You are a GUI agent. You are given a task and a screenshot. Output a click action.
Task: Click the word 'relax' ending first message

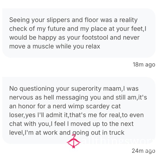(x=93, y=46)
